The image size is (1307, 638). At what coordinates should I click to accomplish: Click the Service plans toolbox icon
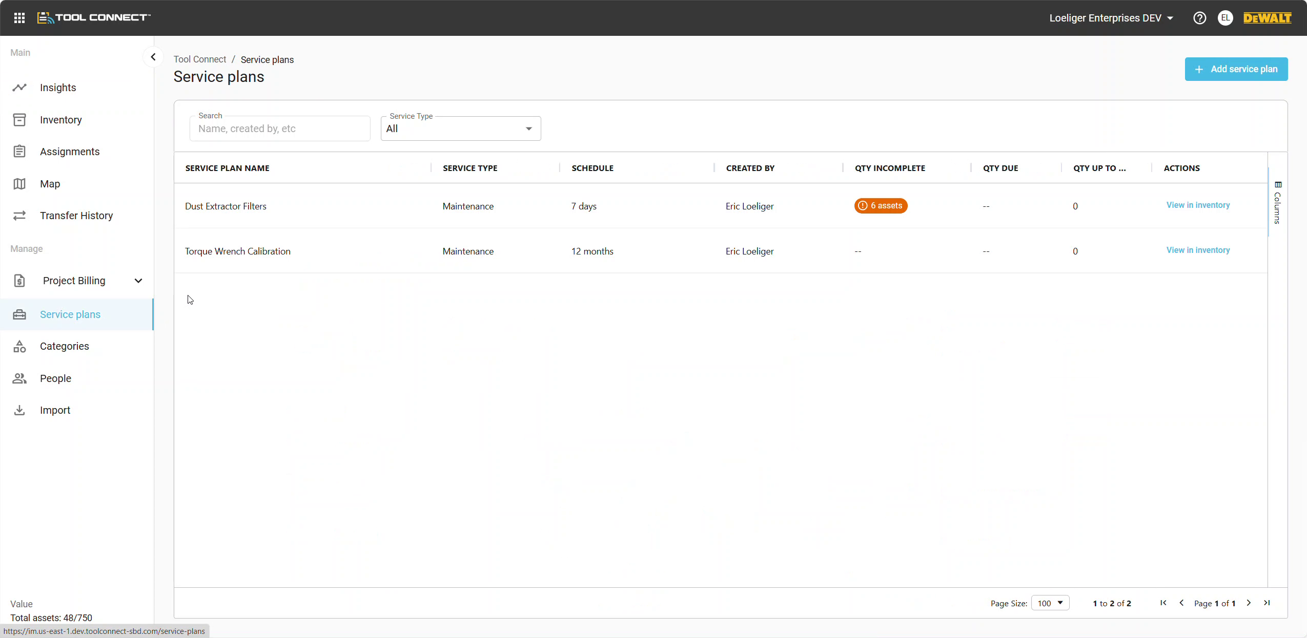point(19,314)
